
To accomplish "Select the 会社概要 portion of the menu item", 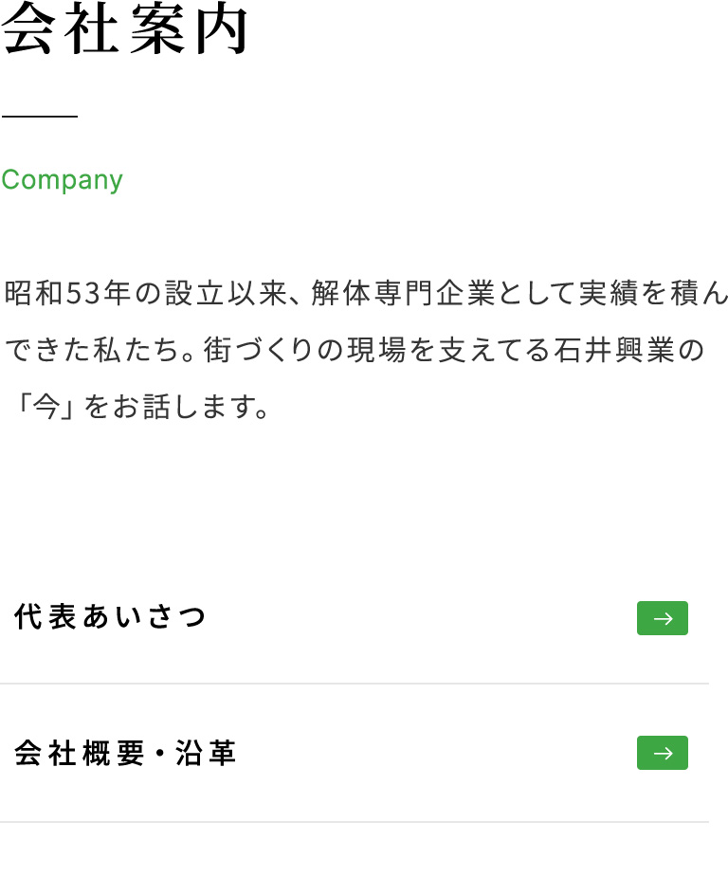I will (x=80, y=754).
